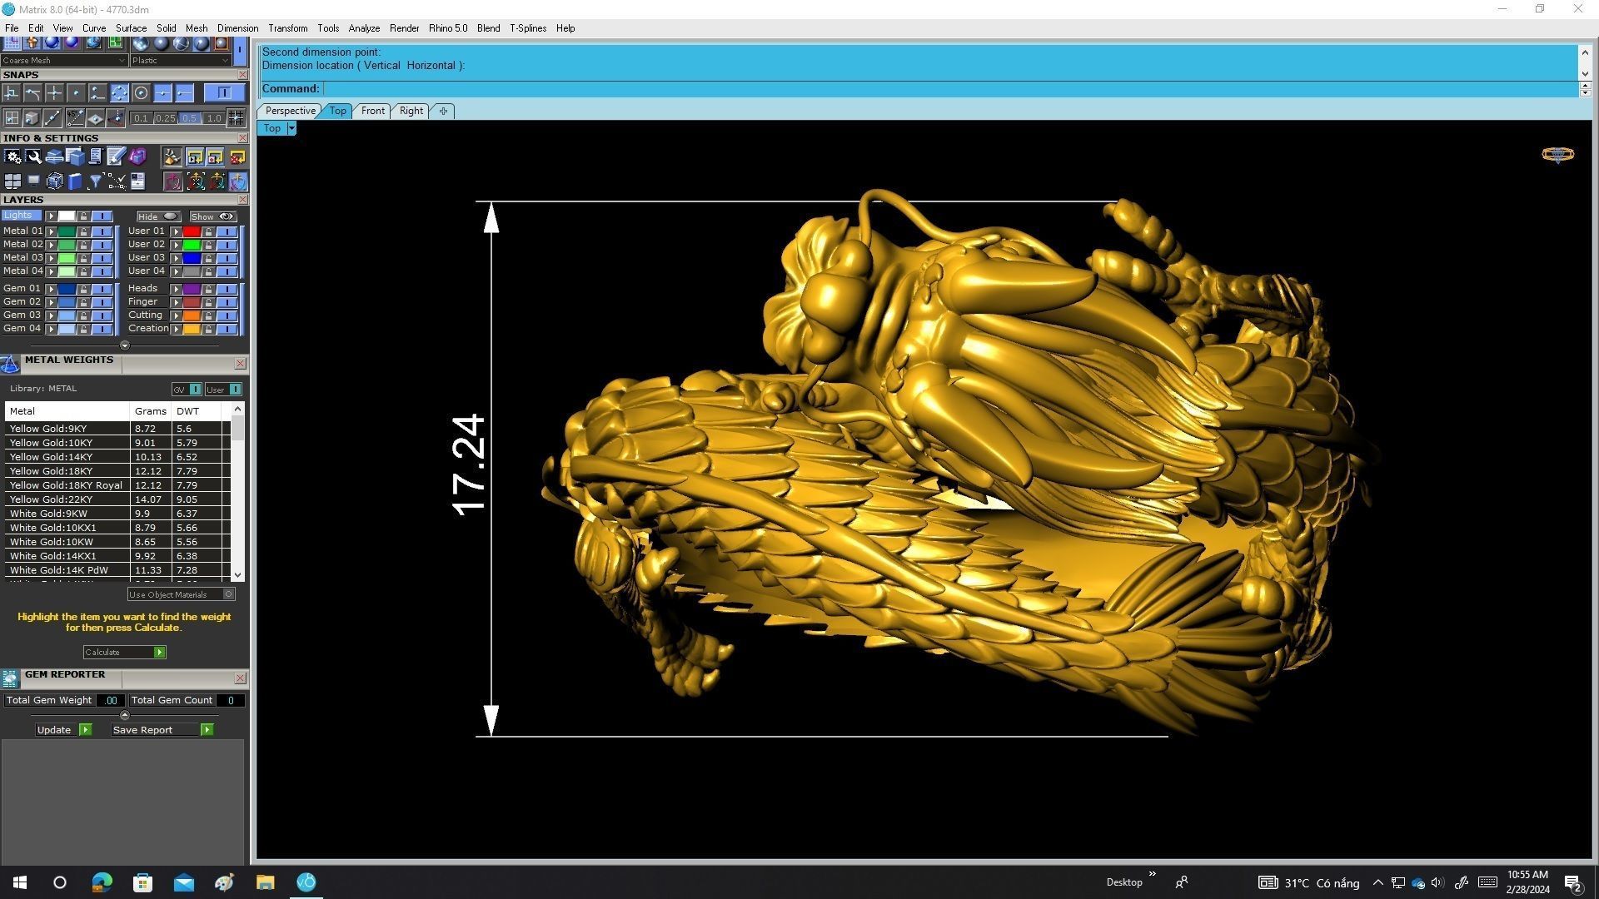Toggle the GV library switch

pos(187,390)
